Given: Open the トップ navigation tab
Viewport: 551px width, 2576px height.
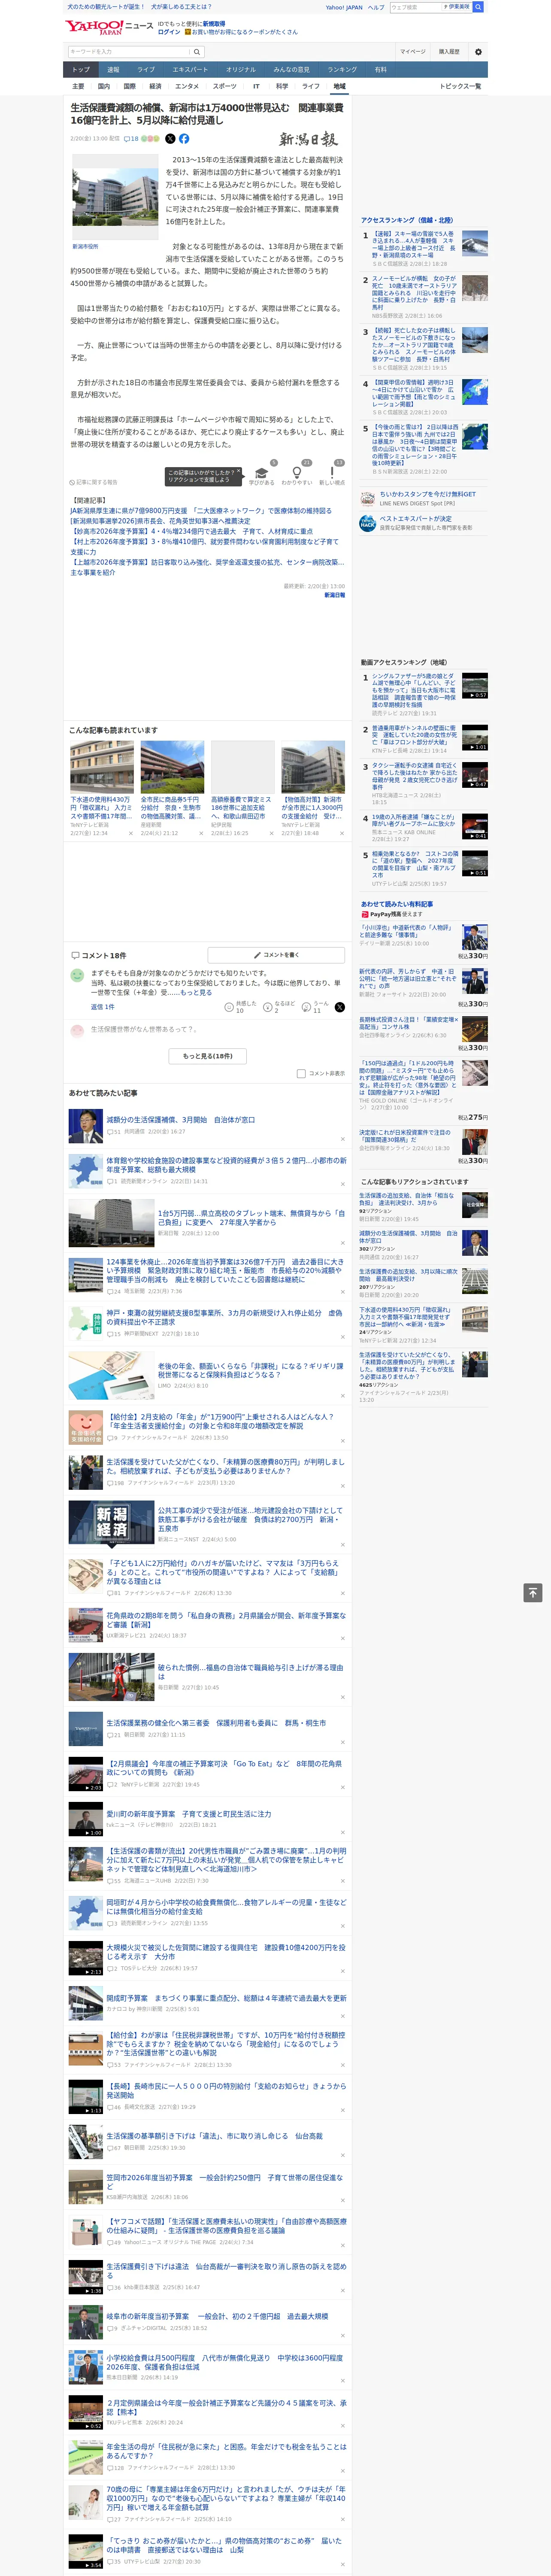Looking at the screenshot, I should tap(81, 69).
